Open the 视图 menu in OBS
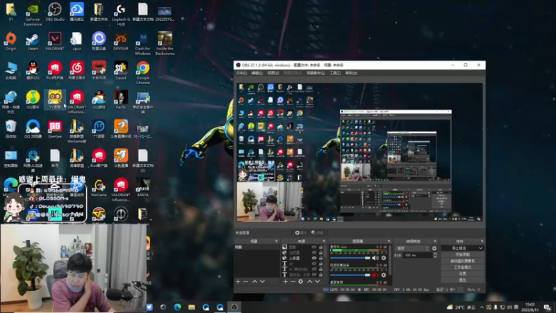This screenshot has height=313, width=556. pos(273,73)
